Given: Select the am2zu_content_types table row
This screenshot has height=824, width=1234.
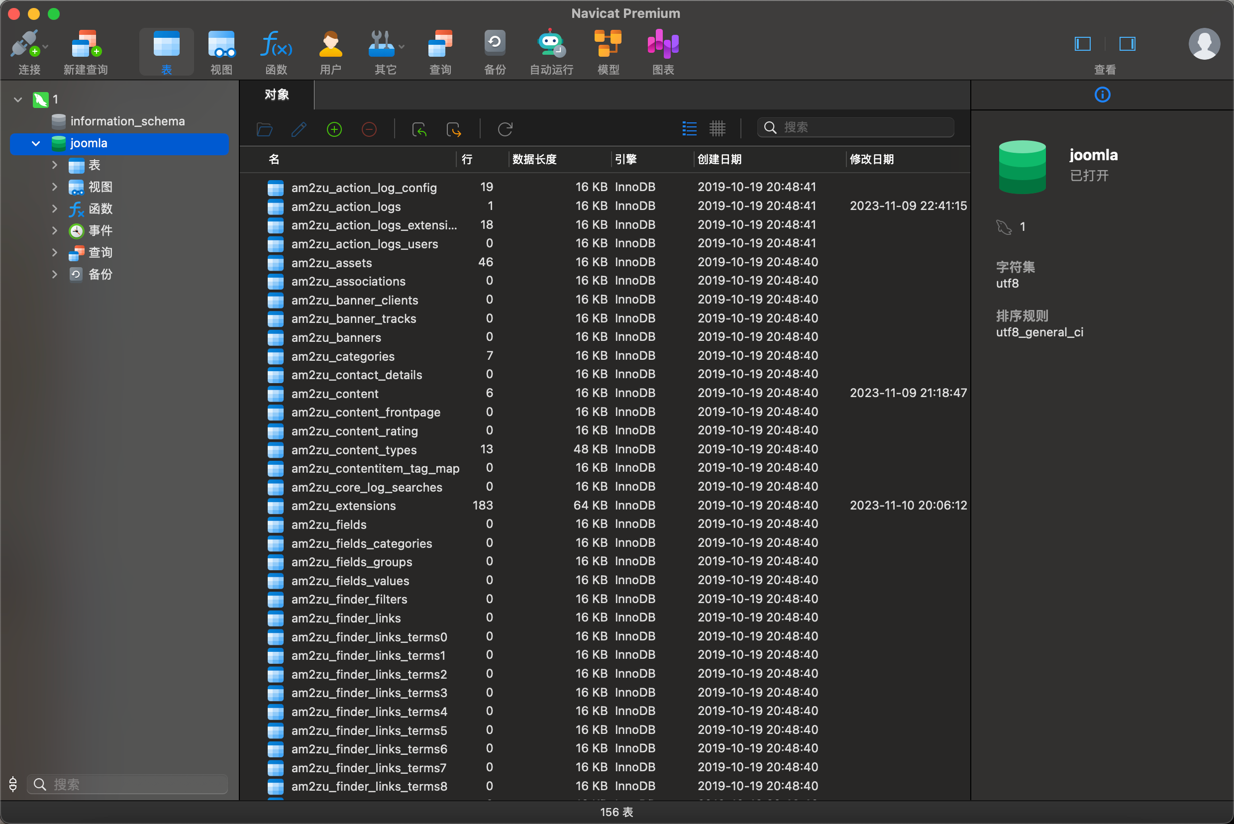Looking at the screenshot, I should click(605, 450).
